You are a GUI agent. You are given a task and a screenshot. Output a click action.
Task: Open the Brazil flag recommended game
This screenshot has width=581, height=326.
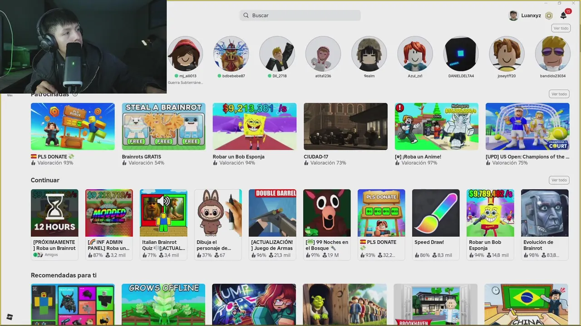(527, 304)
